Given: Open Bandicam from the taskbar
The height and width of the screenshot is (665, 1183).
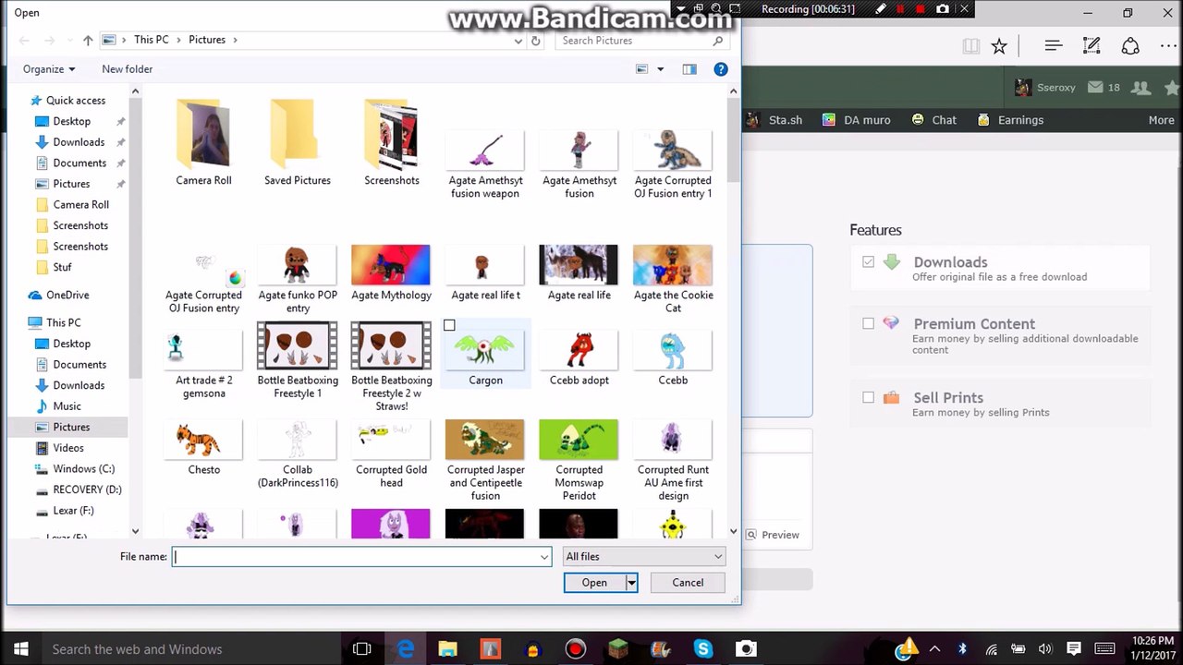Looking at the screenshot, I should [576, 649].
